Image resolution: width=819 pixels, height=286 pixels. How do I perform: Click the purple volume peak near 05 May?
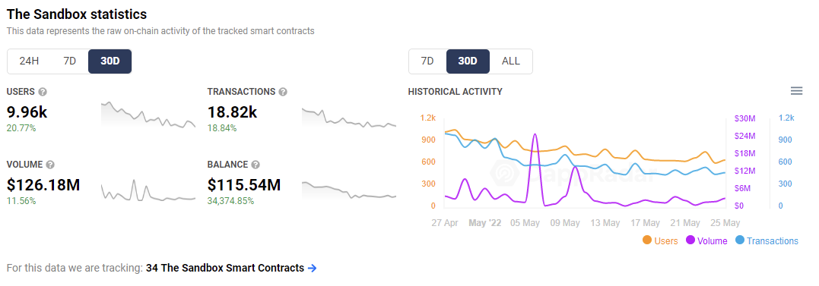coord(535,135)
